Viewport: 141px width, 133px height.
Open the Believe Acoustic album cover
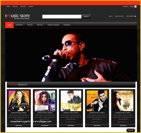[71, 101]
